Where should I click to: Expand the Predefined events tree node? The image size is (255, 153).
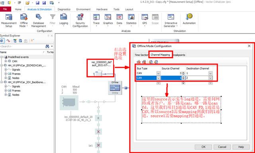coord(2,57)
